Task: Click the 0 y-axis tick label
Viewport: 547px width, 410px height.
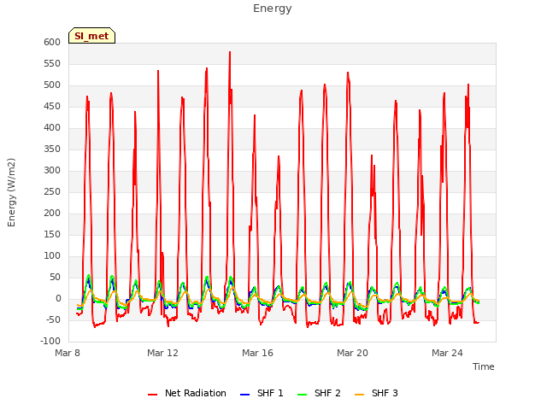Action: (x=58, y=299)
